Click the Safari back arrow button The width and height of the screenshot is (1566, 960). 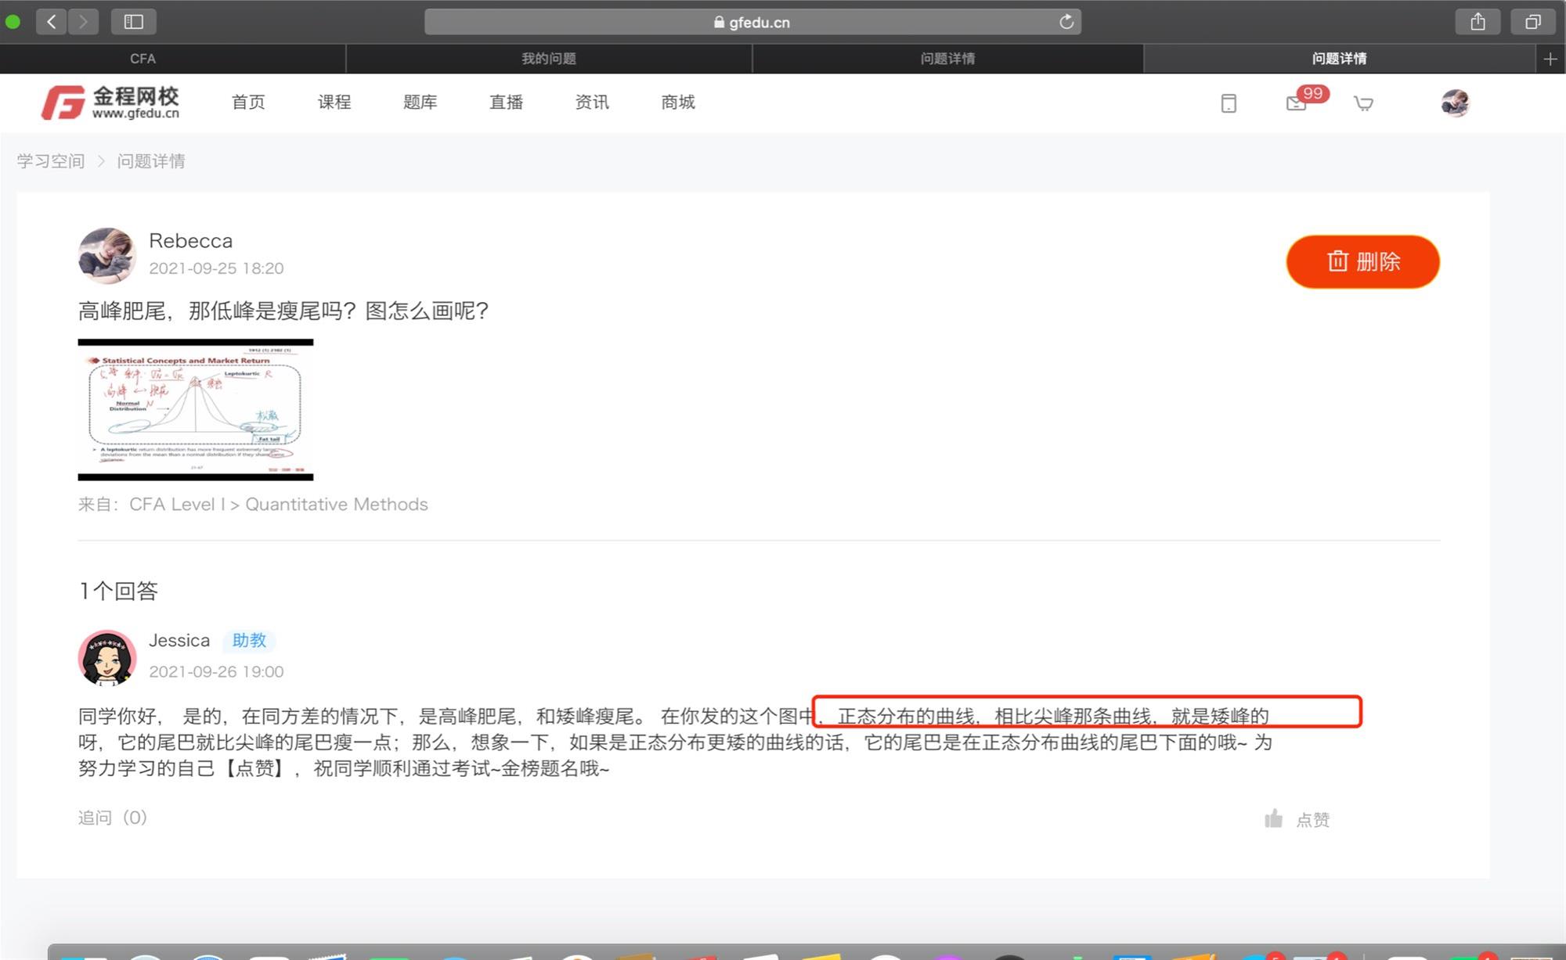click(52, 21)
